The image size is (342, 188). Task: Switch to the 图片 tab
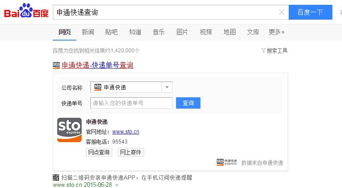click(x=182, y=32)
